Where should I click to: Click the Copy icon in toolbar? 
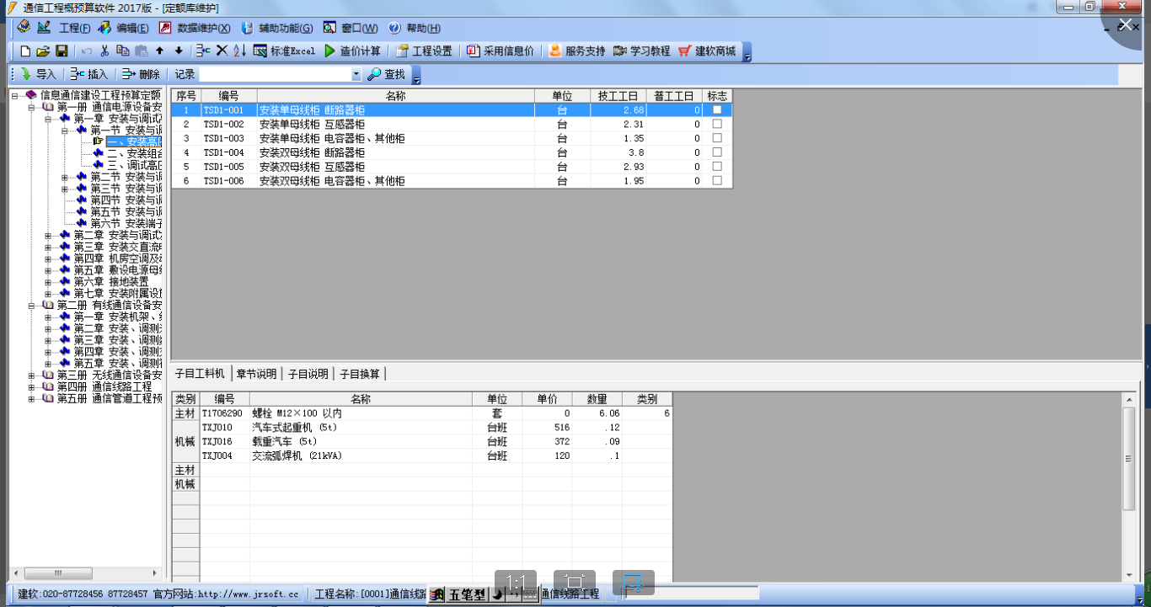click(x=123, y=51)
